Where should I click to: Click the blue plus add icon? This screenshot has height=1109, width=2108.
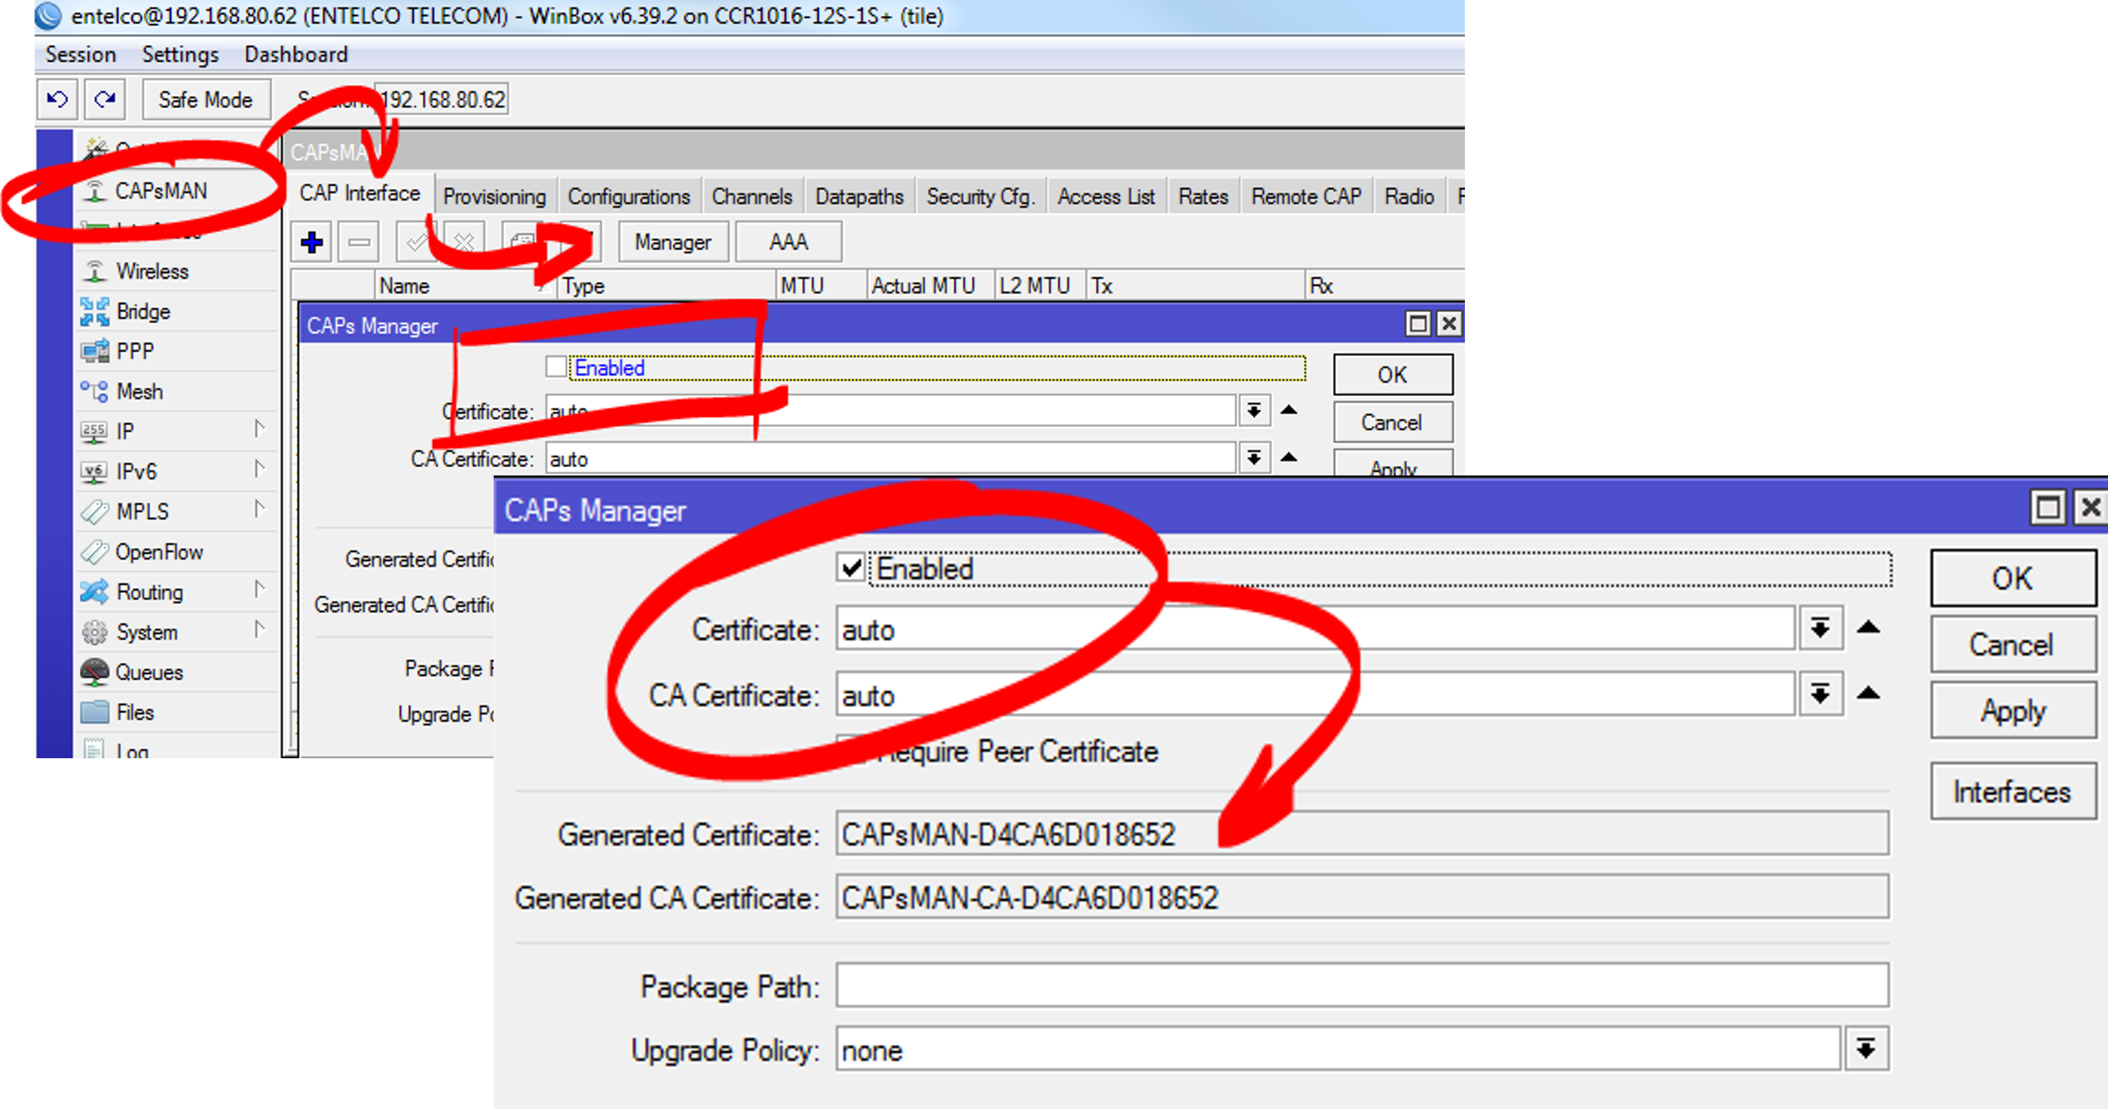(x=312, y=242)
